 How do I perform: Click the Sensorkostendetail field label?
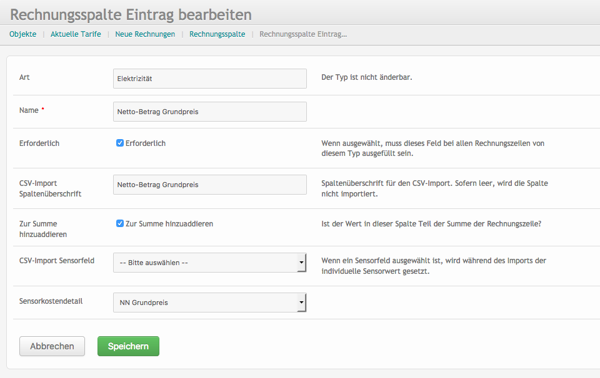tap(51, 301)
